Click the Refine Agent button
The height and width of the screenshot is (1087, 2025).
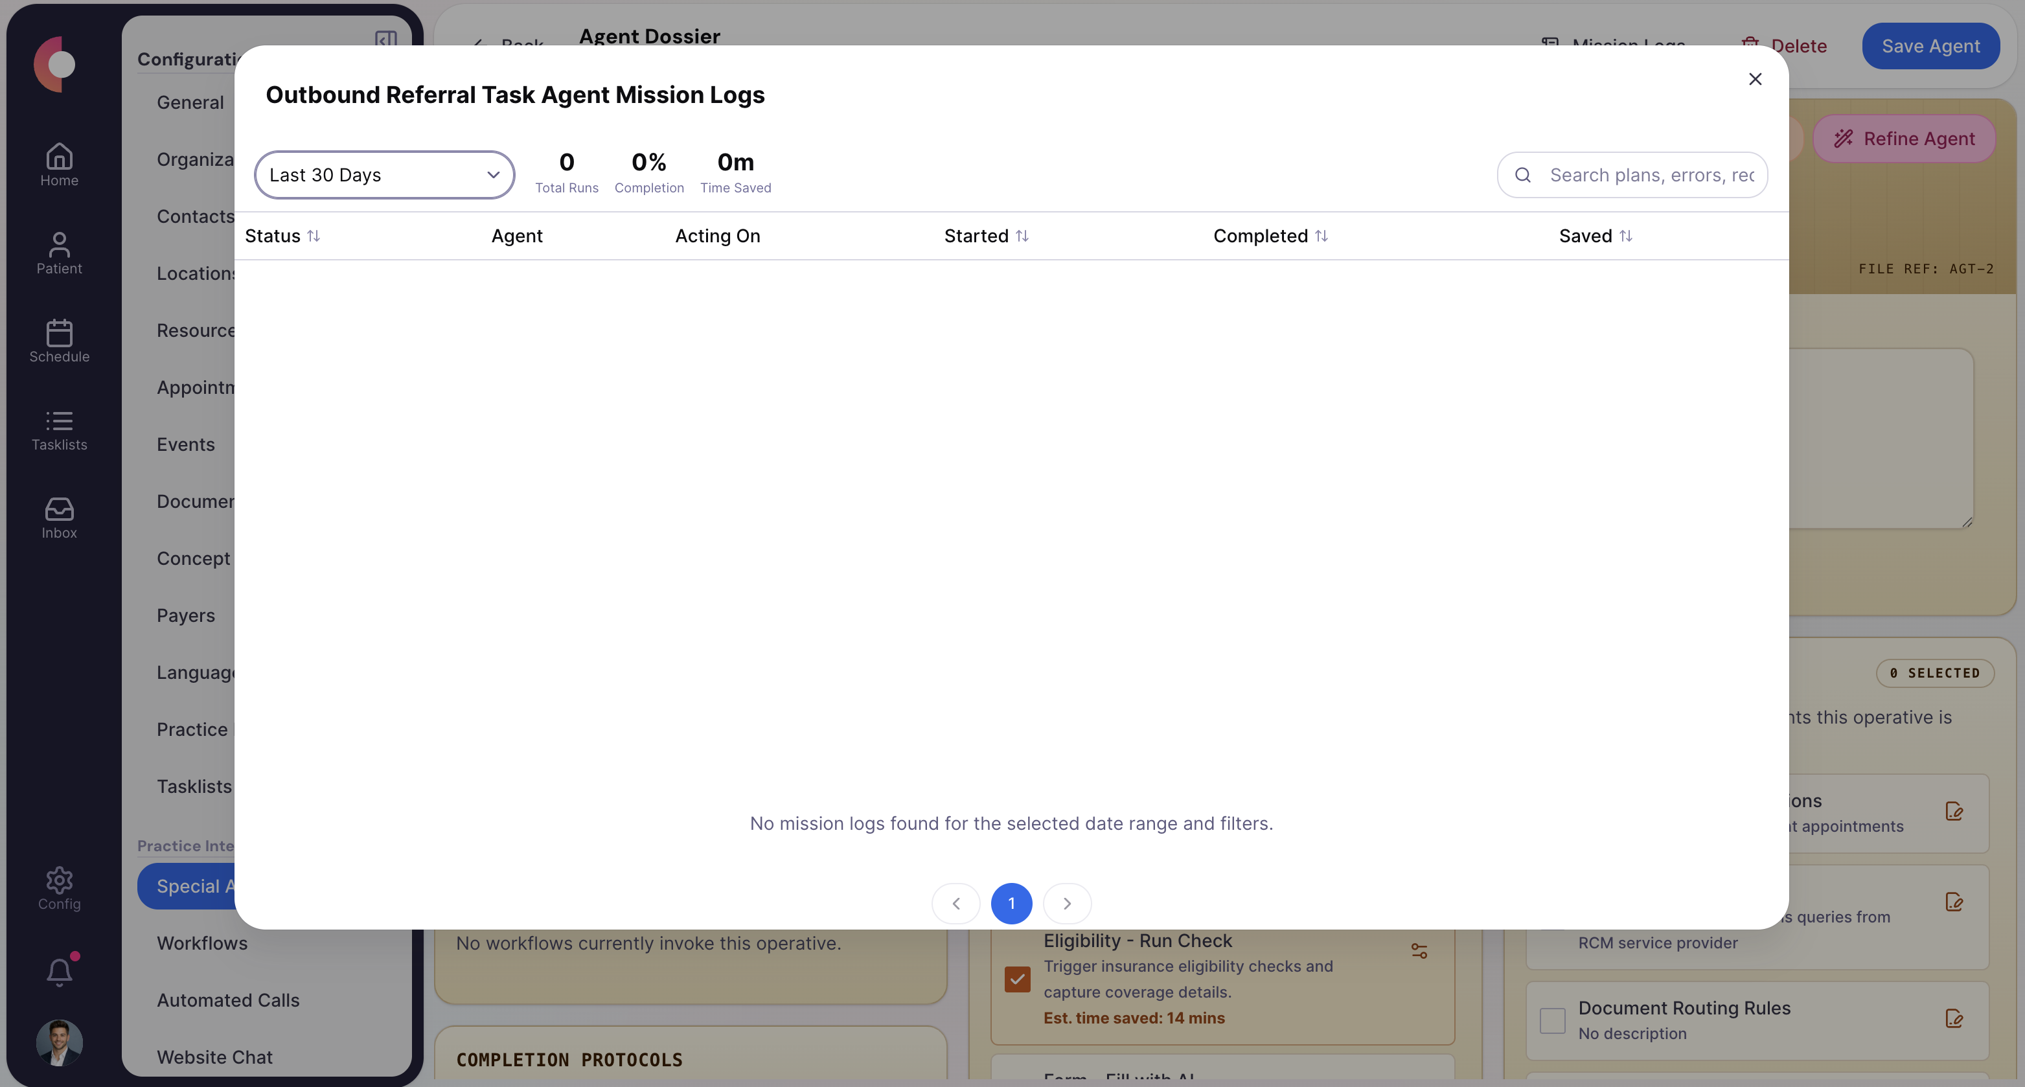point(1904,139)
